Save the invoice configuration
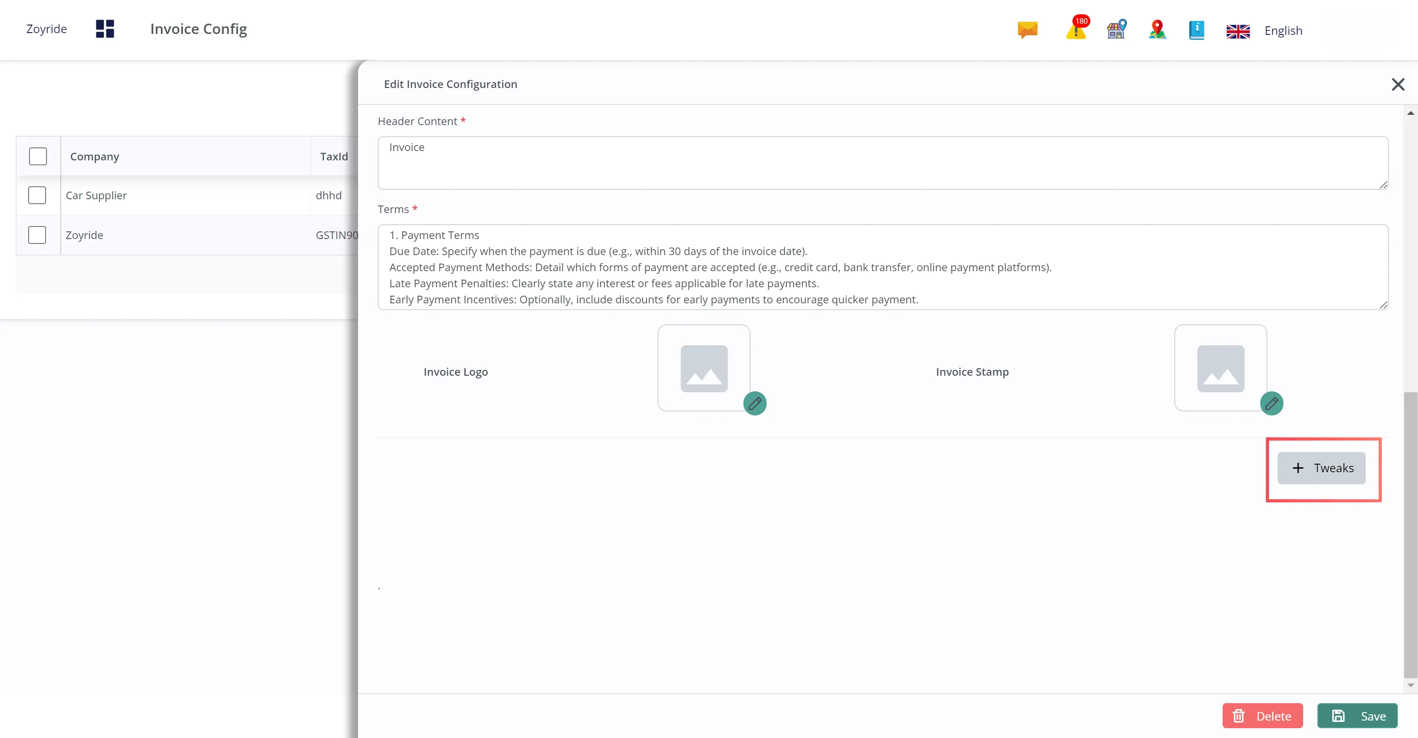1418x738 pixels. 1357,716
